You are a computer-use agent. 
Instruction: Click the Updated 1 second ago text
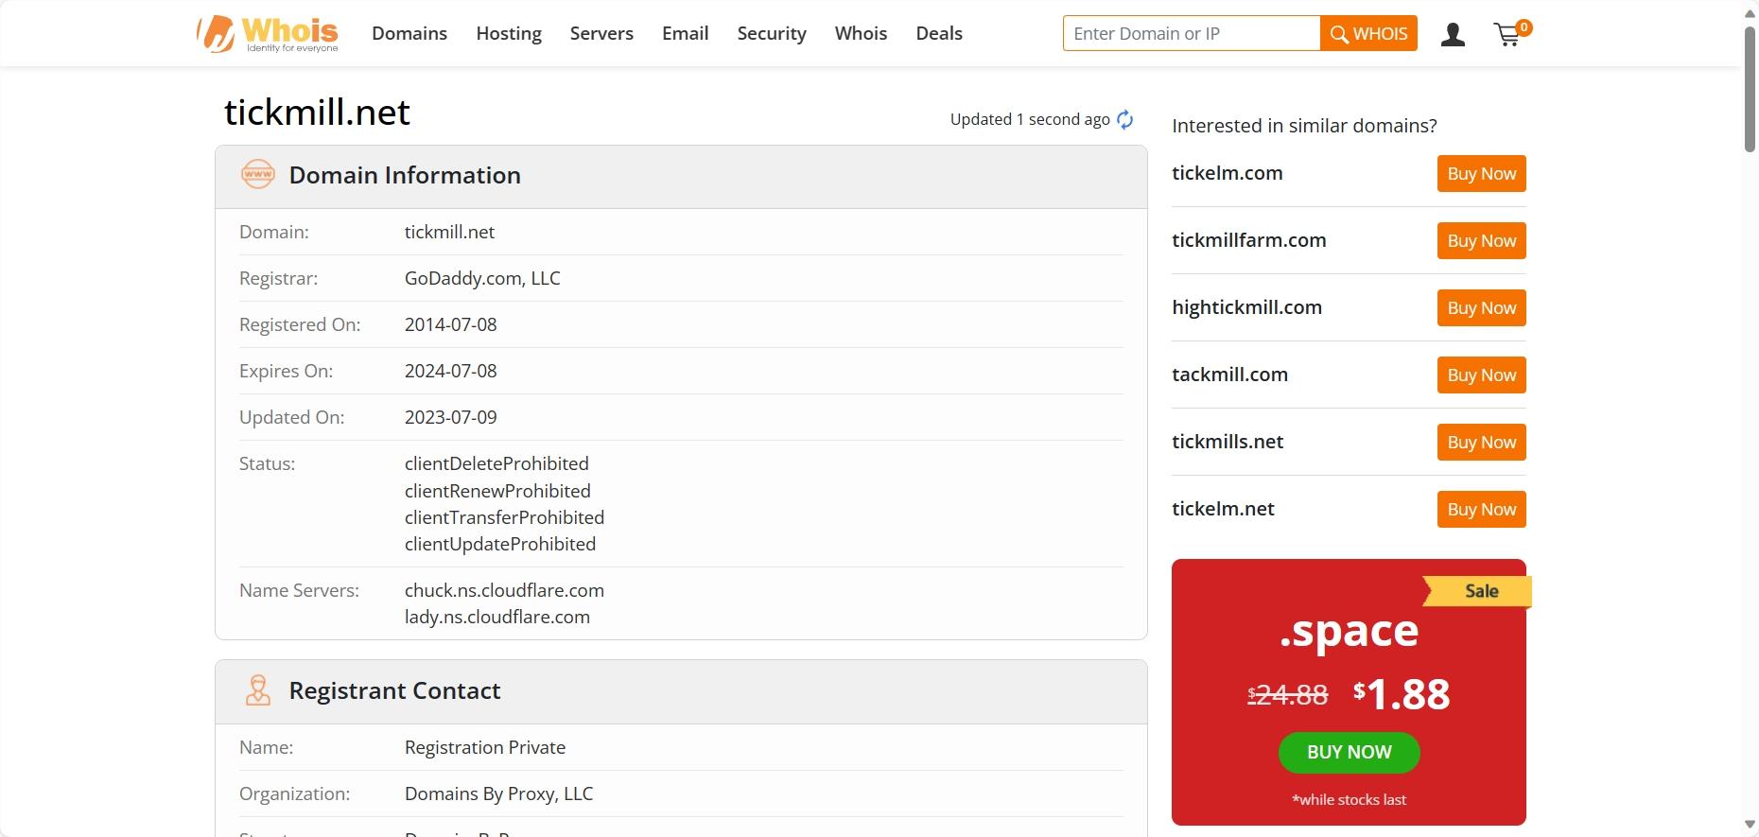(1030, 119)
